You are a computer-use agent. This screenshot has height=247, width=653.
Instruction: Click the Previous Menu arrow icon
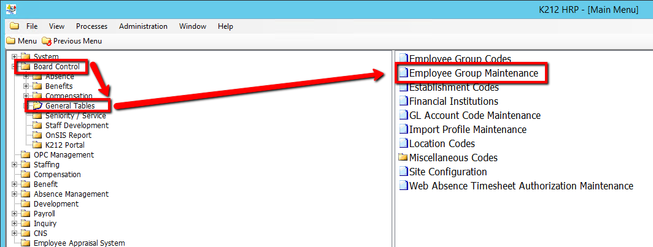[47, 41]
